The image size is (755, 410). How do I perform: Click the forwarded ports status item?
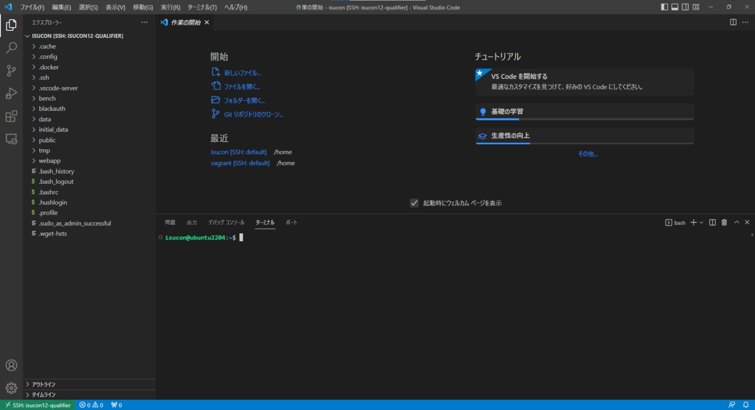[x=116, y=405]
